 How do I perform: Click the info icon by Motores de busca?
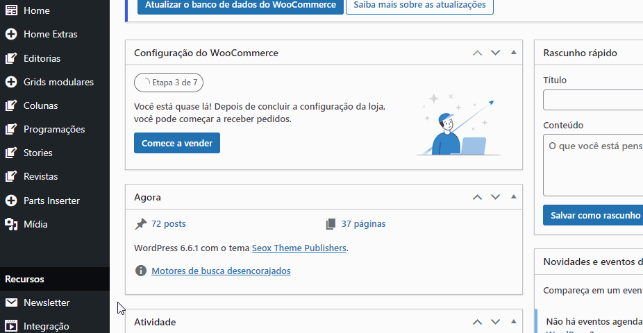coord(141,271)
